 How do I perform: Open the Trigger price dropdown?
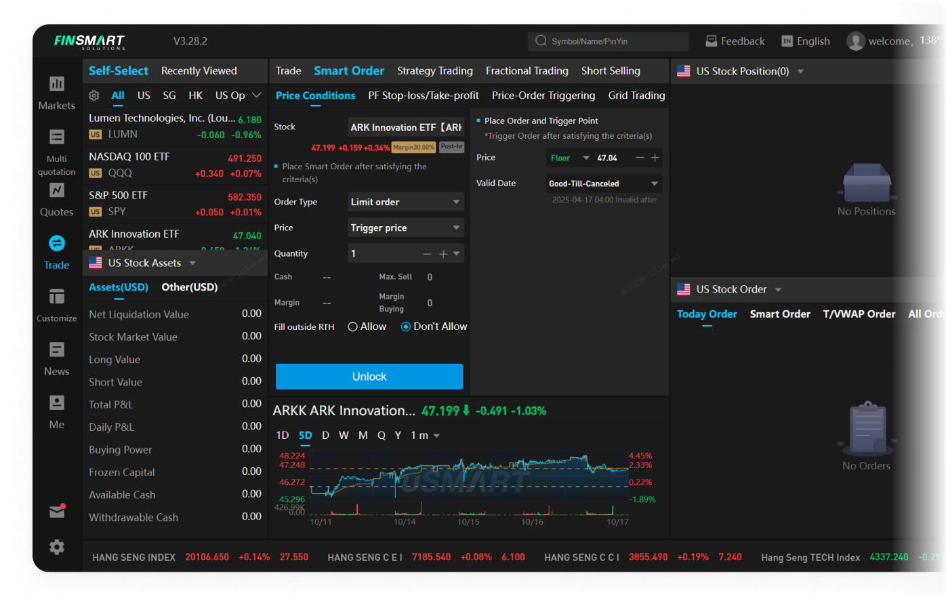(x=406, y=228)
